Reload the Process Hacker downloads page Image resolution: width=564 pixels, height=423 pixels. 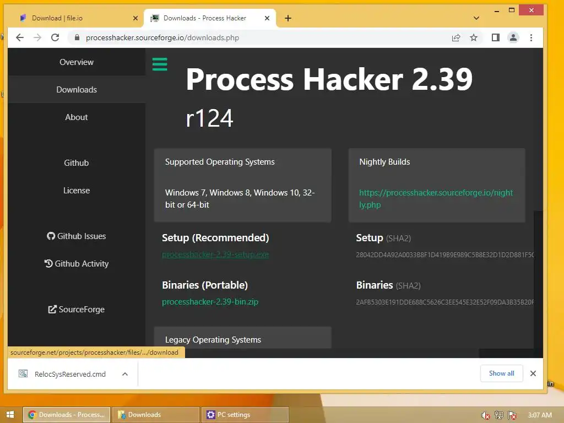tap(55, 37)
